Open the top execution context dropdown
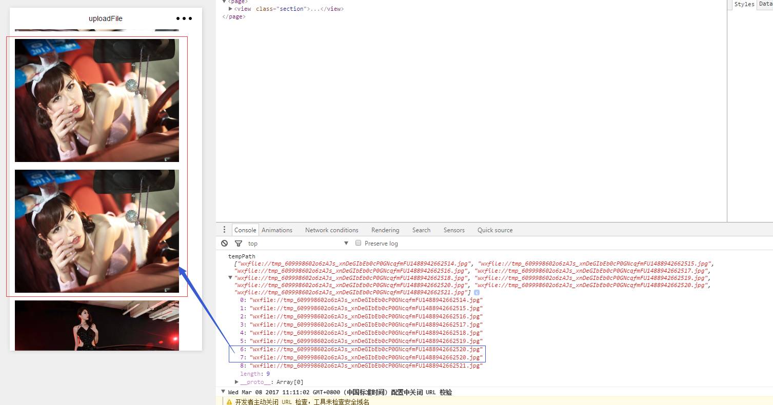 pos(298,244)
